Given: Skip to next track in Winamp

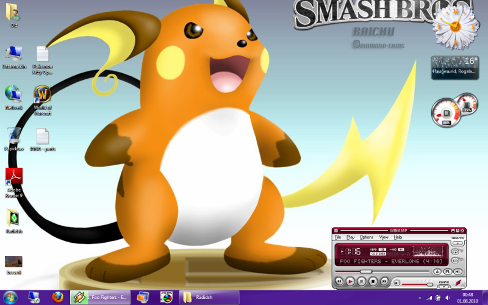Looking at the screenshot, I should click(384, 281).
